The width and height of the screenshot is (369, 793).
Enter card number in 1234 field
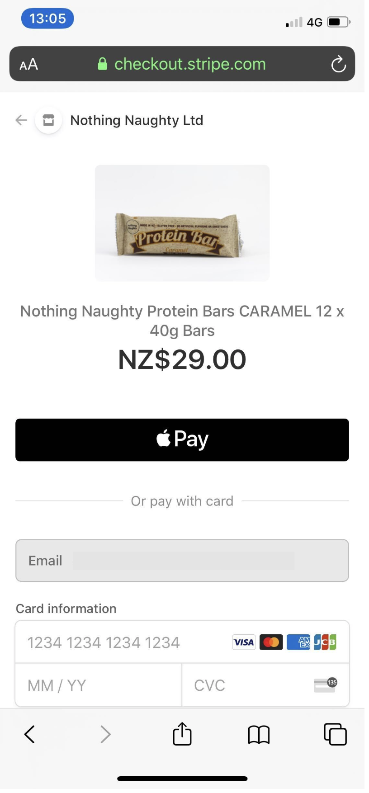pos(122,642)
